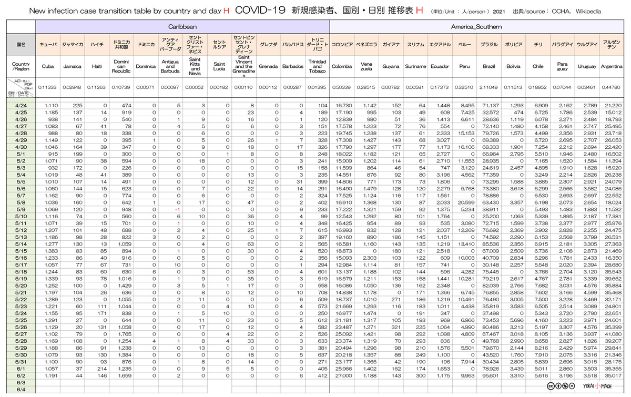
Task: Select the 4/24 date row label
Action: pos(21,106)
